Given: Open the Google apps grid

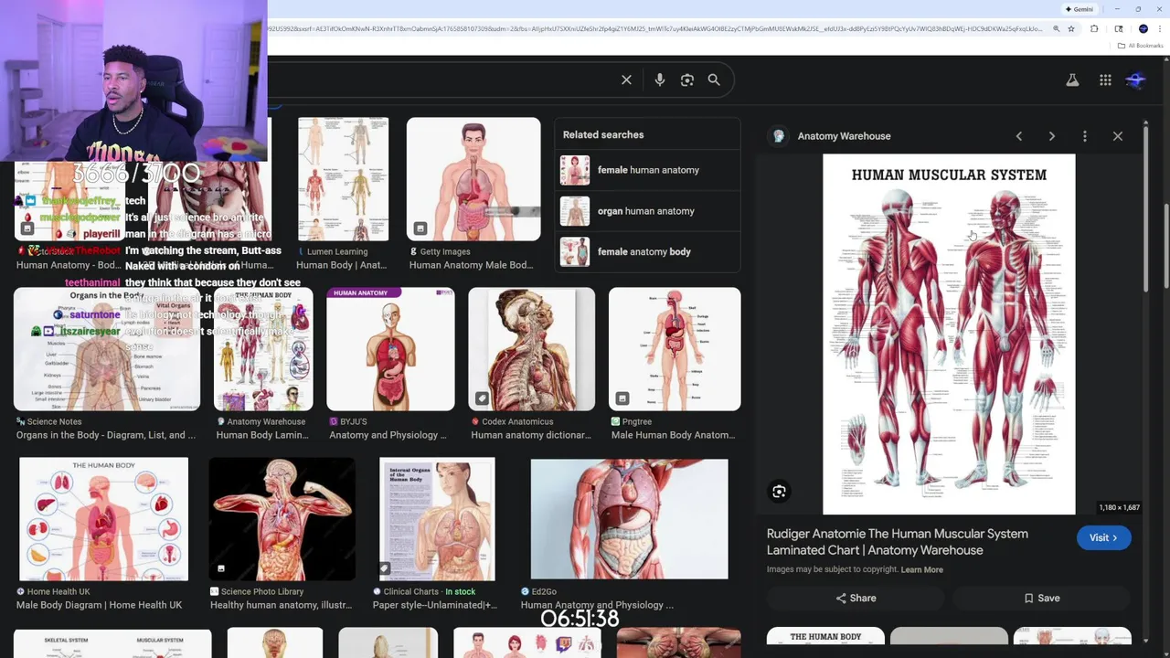Looking at the screenshot, I should (1105, 80).
